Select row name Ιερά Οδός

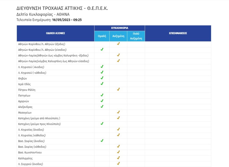click(x=24, y=84)
